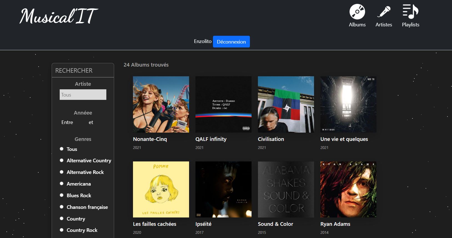Viewport: 452px width, 238px height.
Task: Choose the Country Rock genre radio
Action: [x=62, y=230]
